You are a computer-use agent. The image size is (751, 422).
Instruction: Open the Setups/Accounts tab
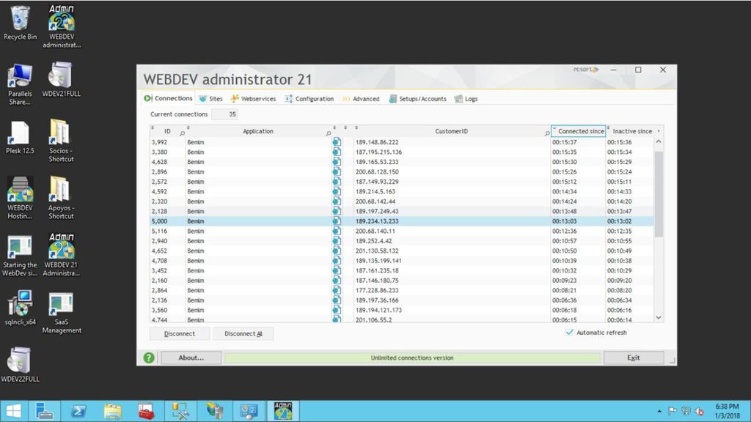click(x=417, y=99)
